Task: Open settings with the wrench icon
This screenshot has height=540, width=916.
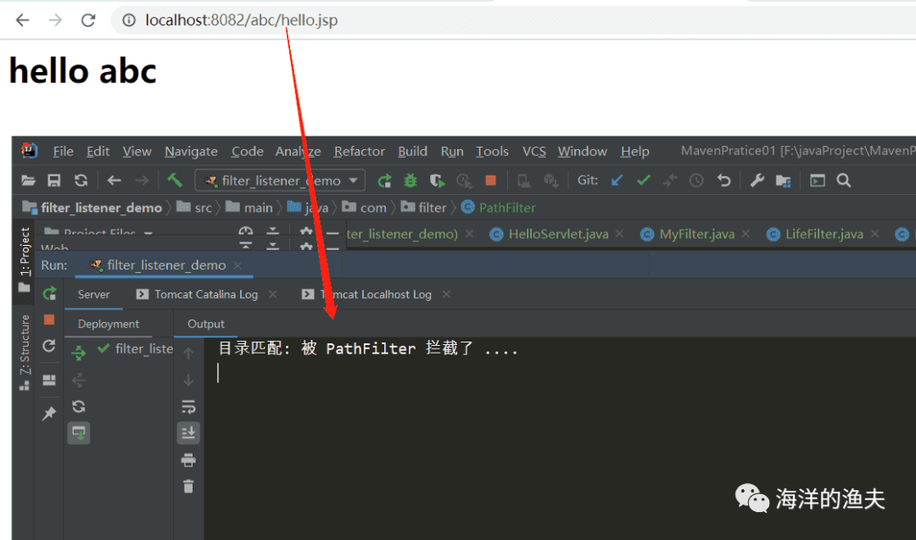Action: tap(757, 181)
